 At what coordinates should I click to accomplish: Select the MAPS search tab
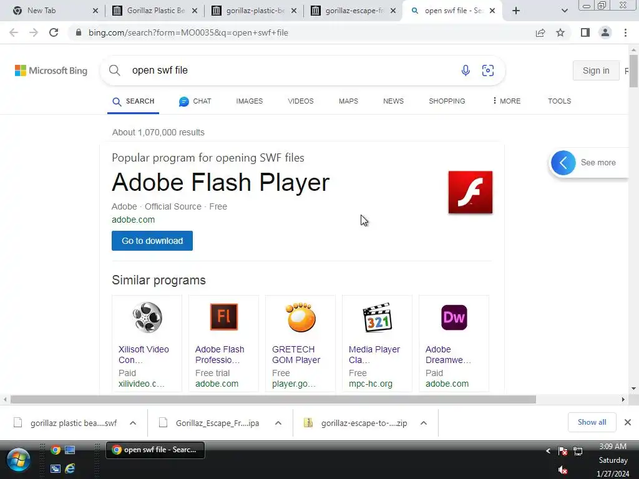(348, 101)
